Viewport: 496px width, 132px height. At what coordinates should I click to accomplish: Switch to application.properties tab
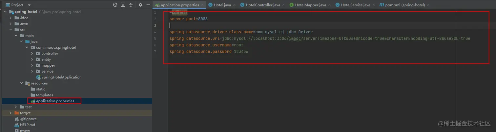click(x=180, y=5)
